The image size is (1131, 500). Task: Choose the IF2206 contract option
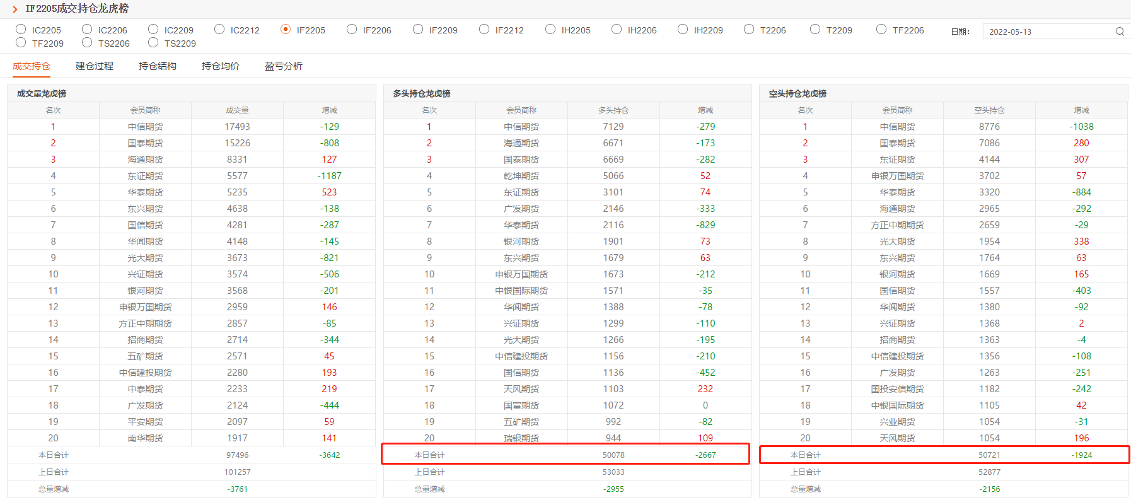tap(352, 29)
